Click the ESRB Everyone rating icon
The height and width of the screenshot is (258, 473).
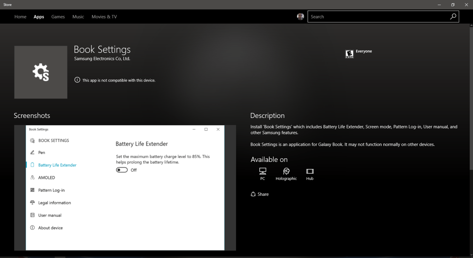[349, 54]
